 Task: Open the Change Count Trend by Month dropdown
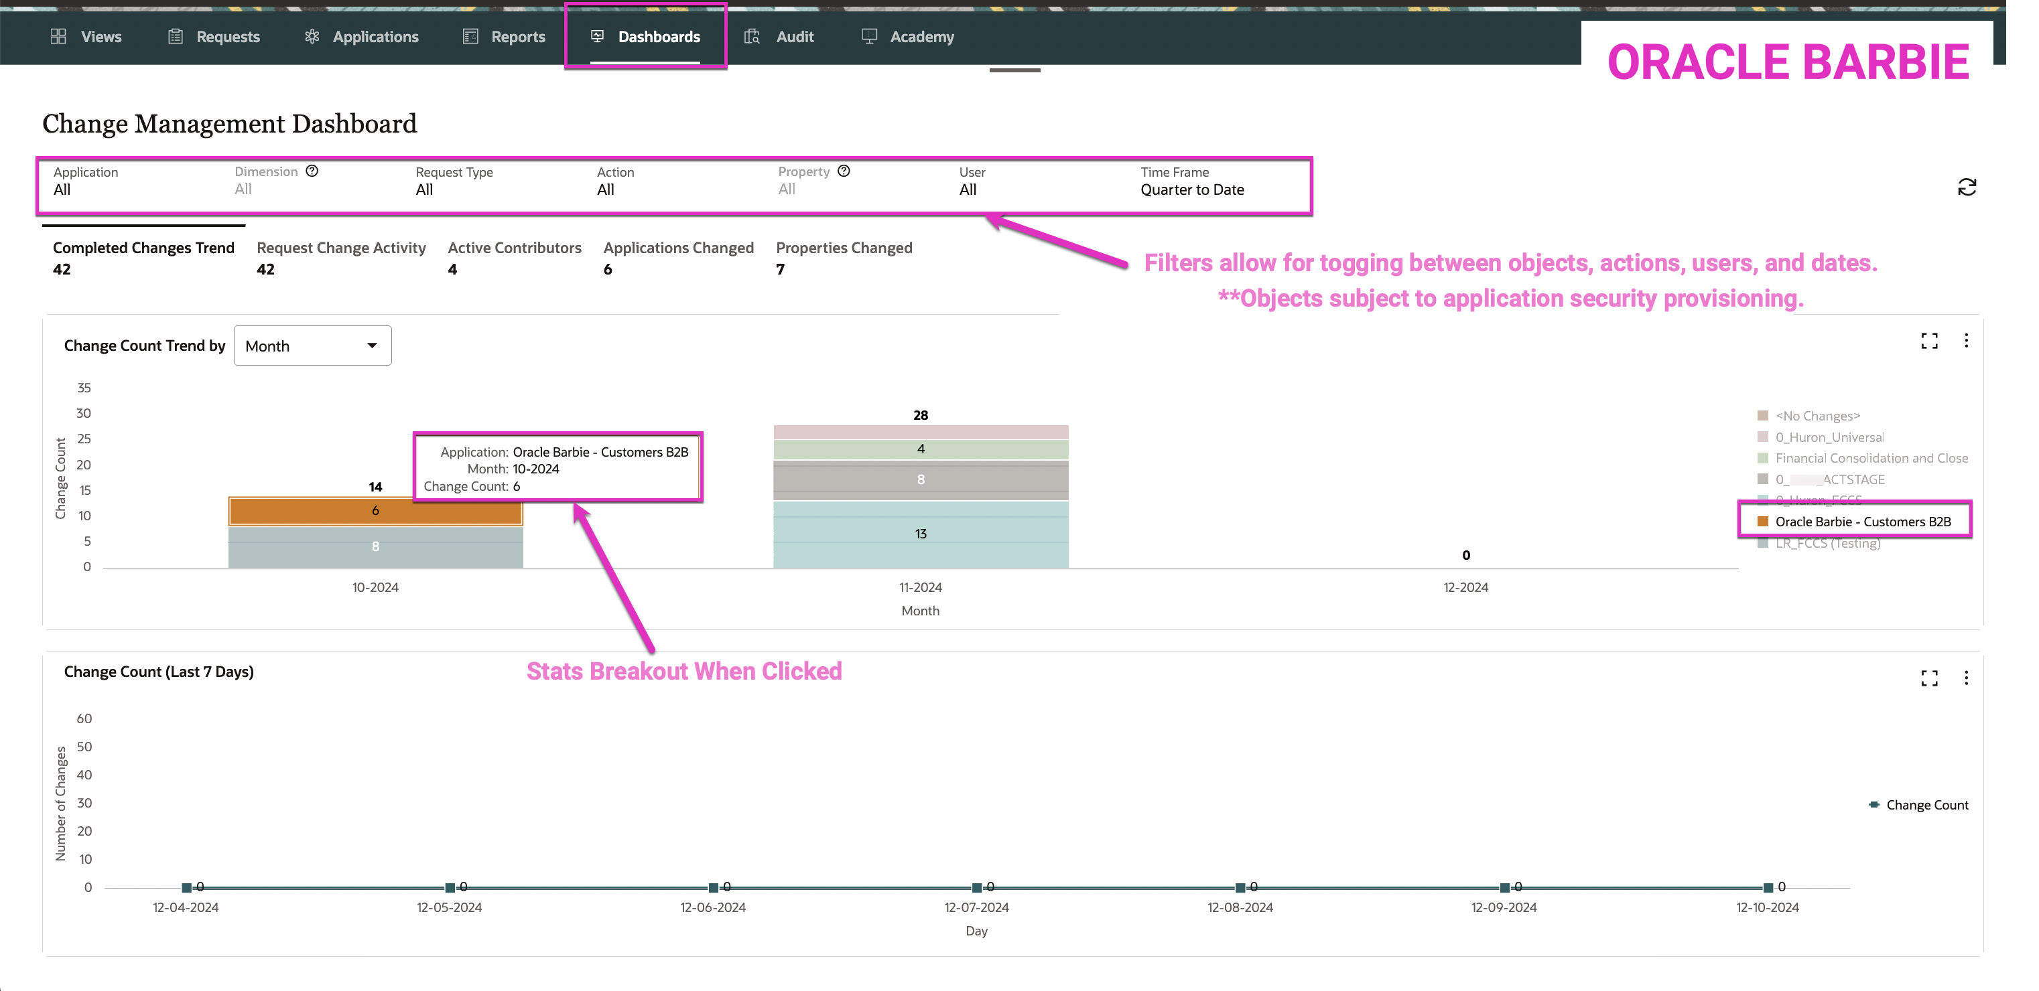coord(313,346)
